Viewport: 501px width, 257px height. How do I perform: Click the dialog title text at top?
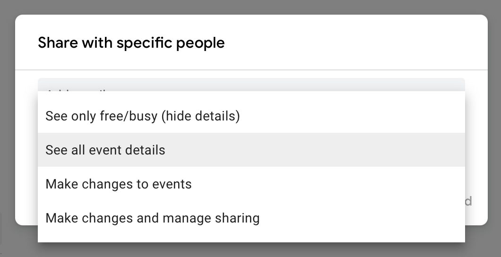131,43
